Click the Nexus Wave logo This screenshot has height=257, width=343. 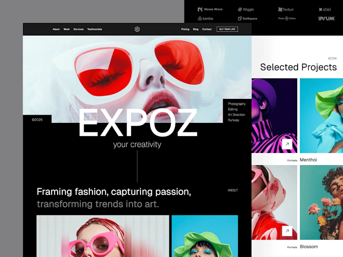[x=210, y=9]
